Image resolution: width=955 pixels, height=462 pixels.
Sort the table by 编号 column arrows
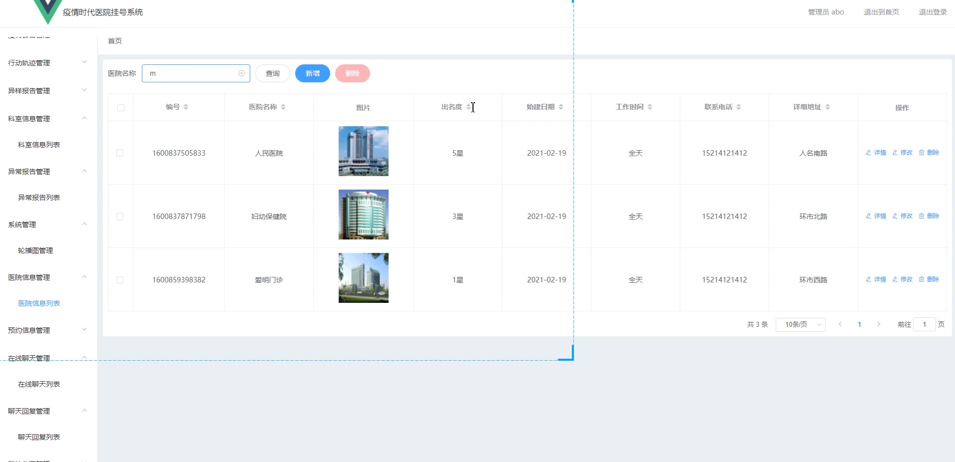[x=186, y=107]
